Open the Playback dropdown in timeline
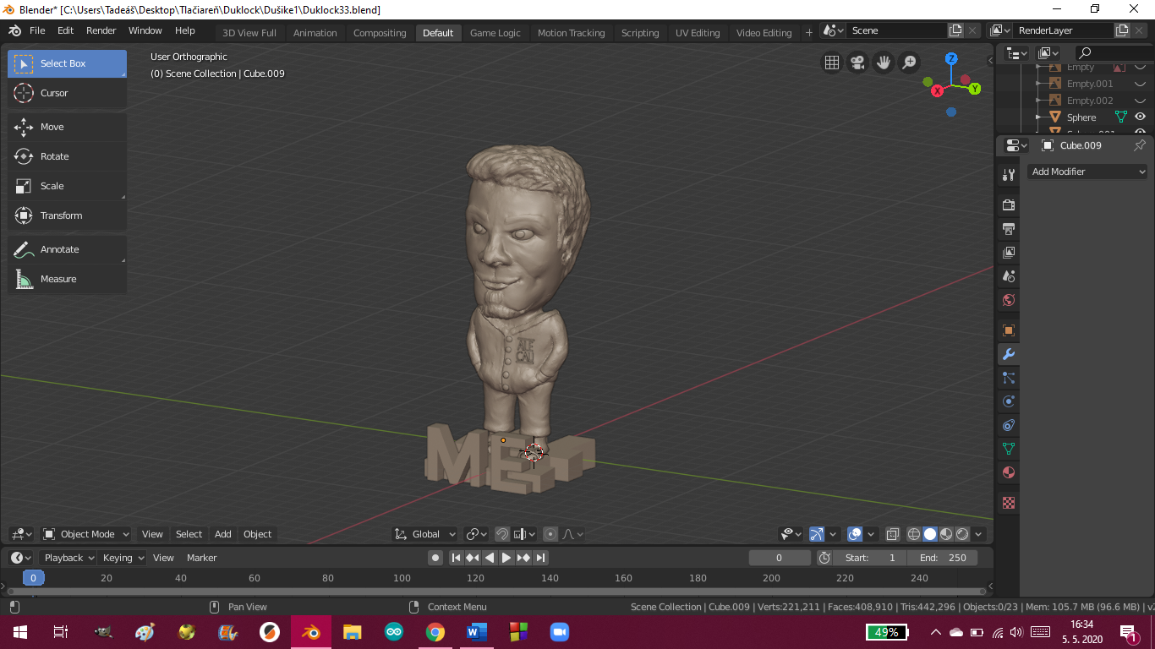 click(x=68, y=558)
